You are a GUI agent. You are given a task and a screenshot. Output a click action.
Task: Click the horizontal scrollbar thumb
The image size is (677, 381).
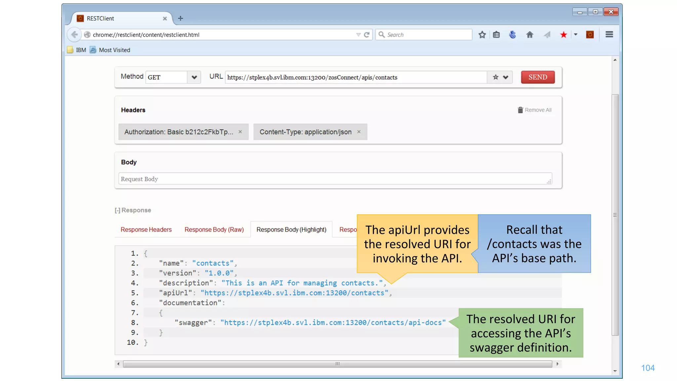pyautogui.click(x=338, y=364)
